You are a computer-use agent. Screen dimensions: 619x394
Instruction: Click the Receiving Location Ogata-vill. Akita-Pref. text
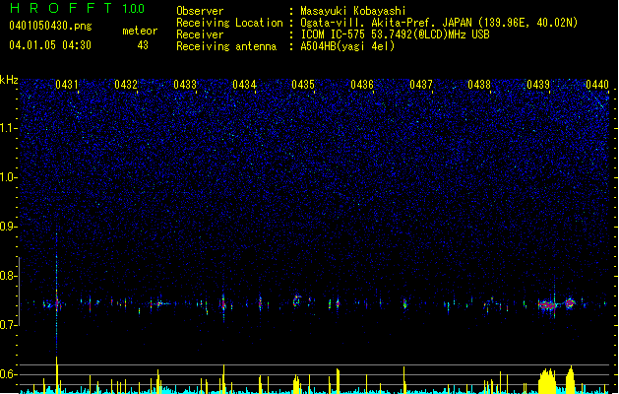click(439, 23)
